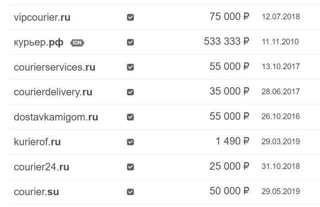Open the vipcourier.ru domain link
This screenshot has width=320, height=207.
click(42, 18)
